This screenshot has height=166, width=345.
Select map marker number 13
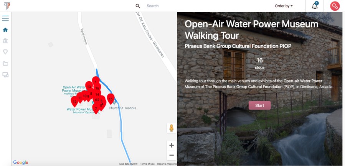coord(89,86)
